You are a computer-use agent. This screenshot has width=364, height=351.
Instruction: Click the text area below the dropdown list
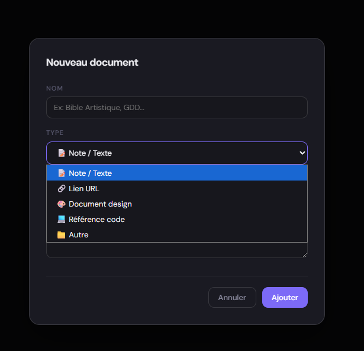(x=177, y=250)
